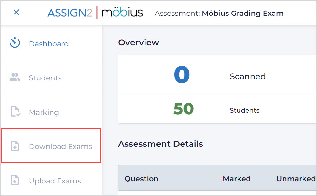Viewport: 317px width, 196px height.
Task: Open the Dashboard menu item
Action: click(49, 44)
